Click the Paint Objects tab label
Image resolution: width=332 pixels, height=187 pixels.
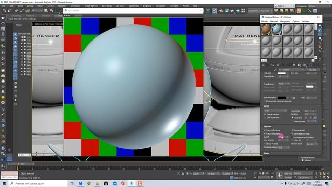(x=15, y=19)
